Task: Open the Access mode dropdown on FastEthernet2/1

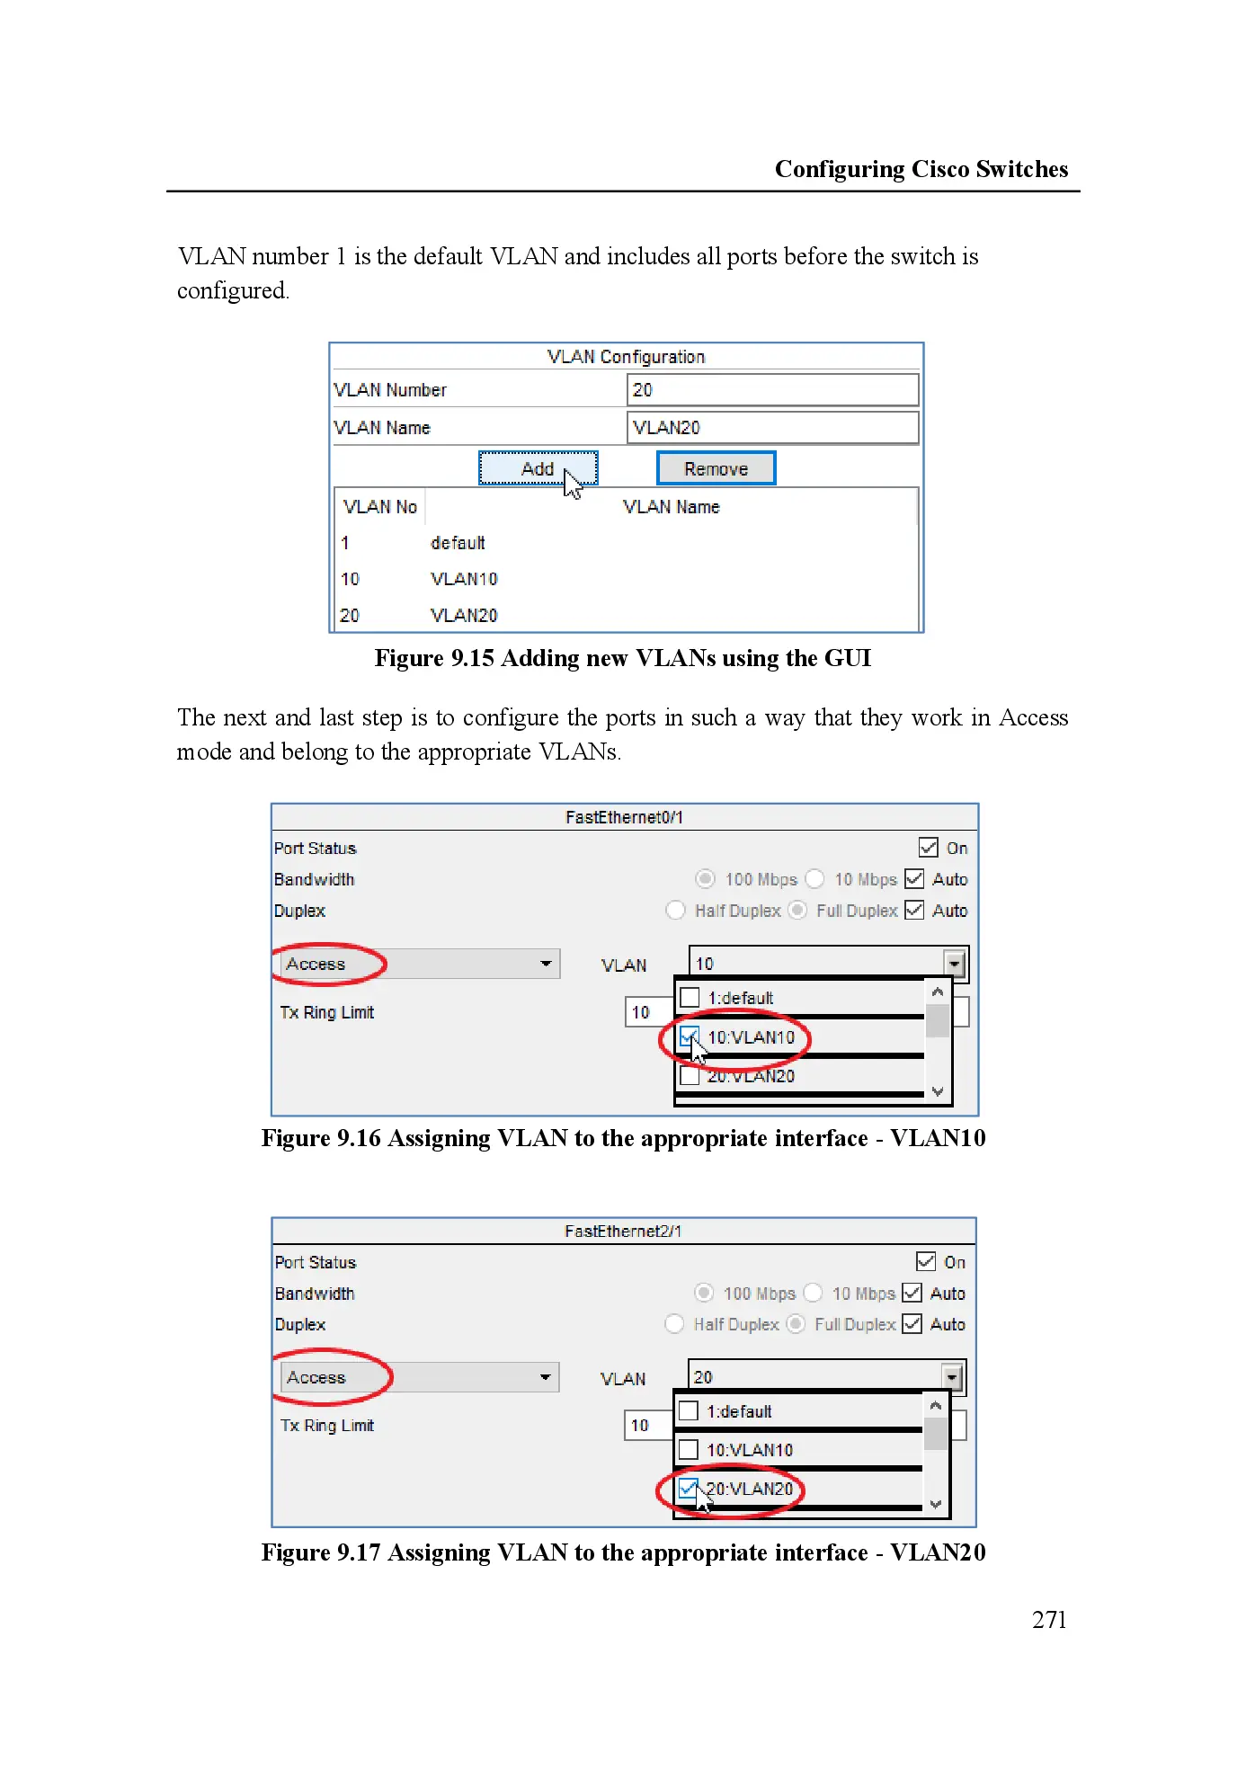Action: 420,1377
